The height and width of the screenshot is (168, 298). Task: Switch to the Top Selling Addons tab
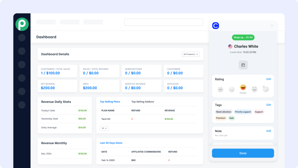click(x=143, y=102)
